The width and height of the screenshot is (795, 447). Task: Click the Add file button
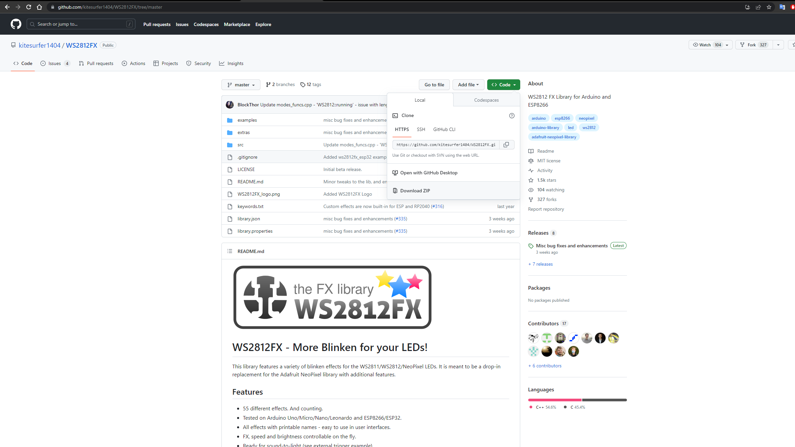coord(468,84)
